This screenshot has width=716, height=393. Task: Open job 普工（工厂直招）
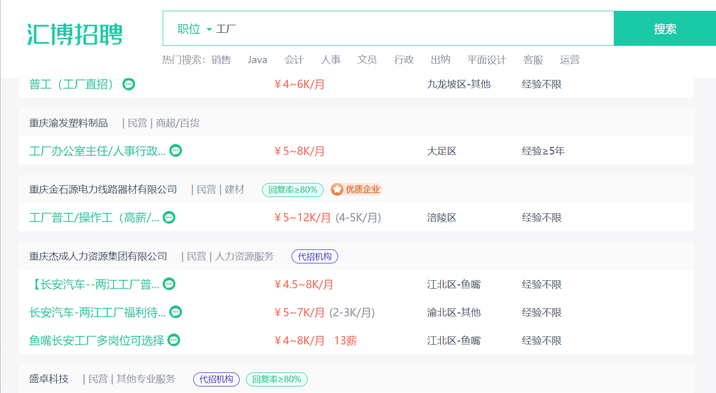tap(72, 84)
